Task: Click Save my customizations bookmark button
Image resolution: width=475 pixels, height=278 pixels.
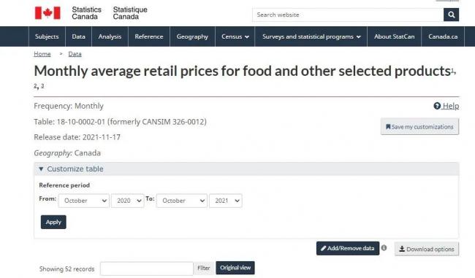Action: coord(419,127)
